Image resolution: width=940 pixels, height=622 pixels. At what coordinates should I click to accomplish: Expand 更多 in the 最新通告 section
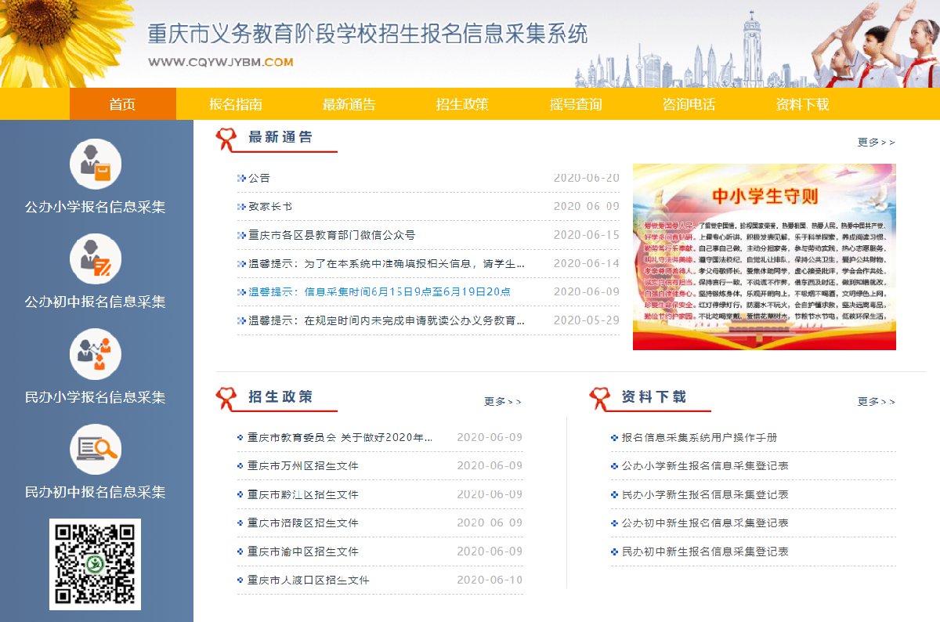point(876,143)
